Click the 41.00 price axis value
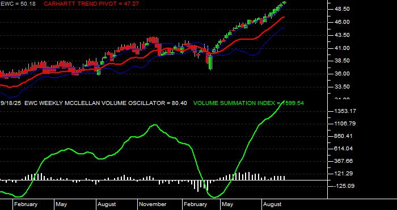This screenshot has height=210, width=397. tap(343, 48)
